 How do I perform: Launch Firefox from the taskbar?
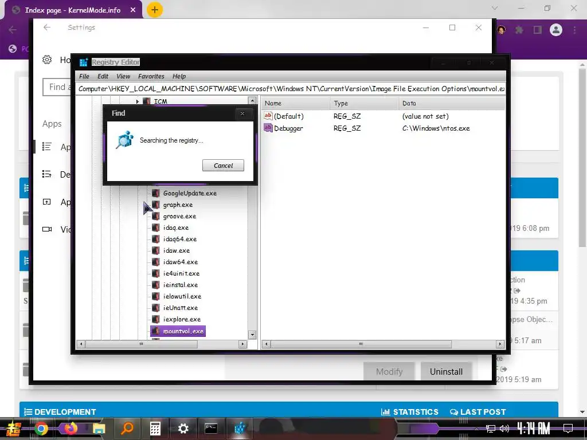(x=71, y=428)
